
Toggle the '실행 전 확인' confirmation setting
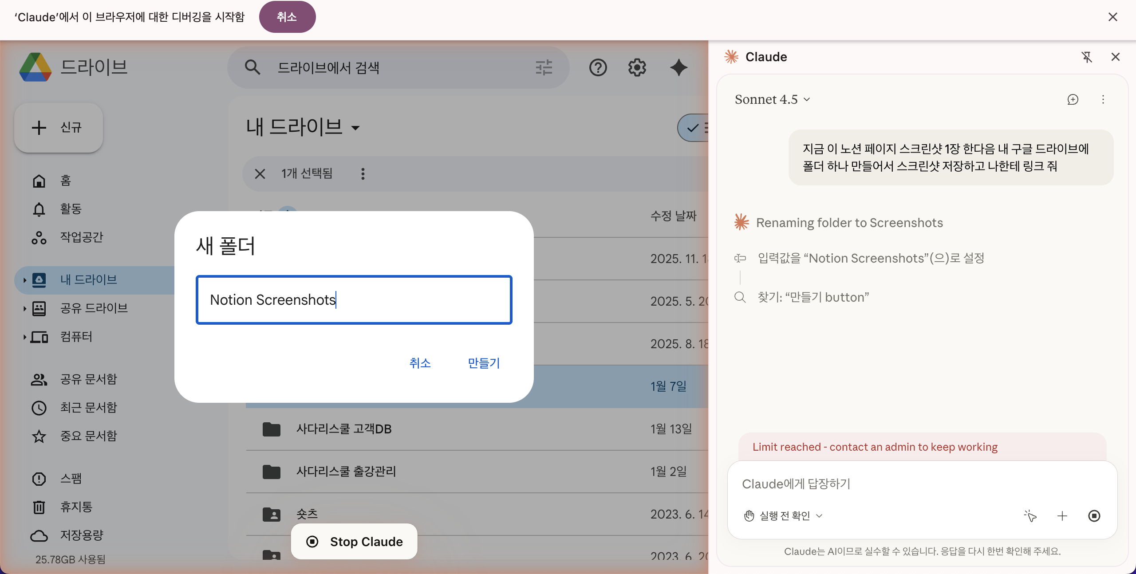(782, 515)
